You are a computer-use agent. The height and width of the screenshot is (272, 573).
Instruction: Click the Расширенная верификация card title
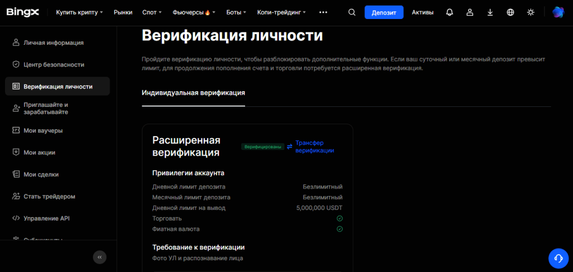[186, 147]
